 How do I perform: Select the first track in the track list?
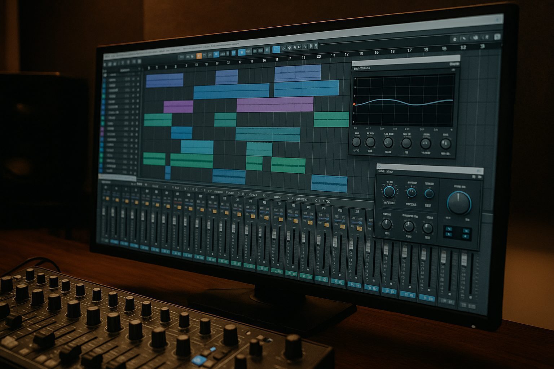[112, 75]
